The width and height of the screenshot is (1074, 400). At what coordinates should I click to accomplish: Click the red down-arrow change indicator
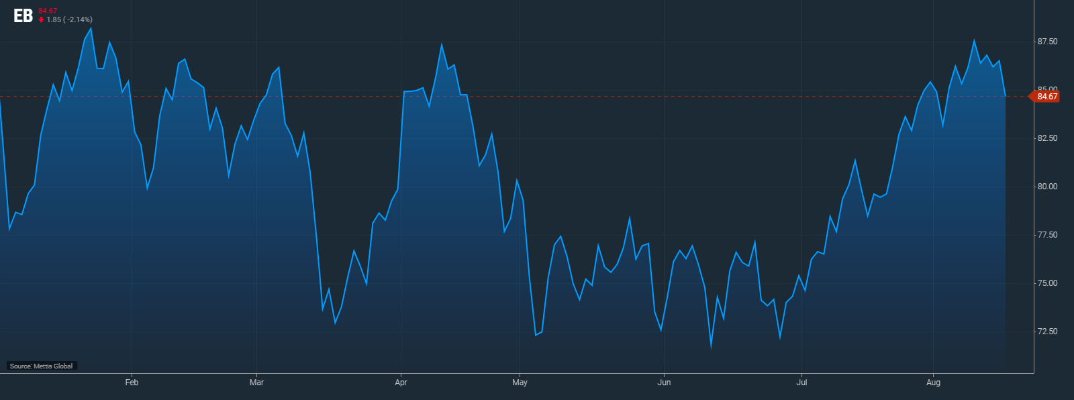[42, 20]
